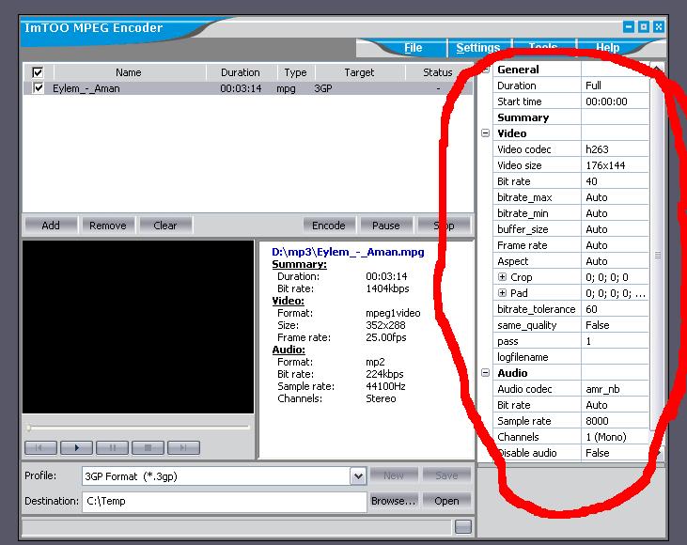Jump to next using the skip-forward icon
687x545 pixels.
[183, 447]
